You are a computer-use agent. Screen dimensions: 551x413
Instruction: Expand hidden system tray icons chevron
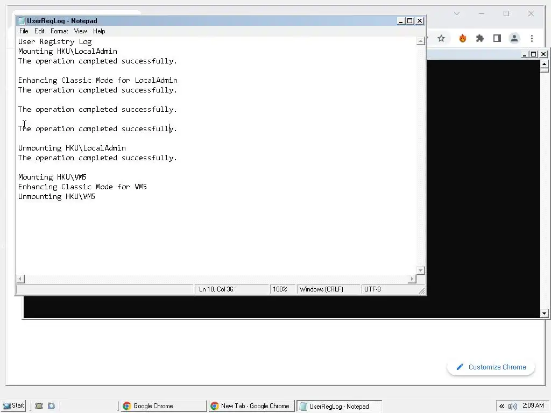tap(501, 407)
